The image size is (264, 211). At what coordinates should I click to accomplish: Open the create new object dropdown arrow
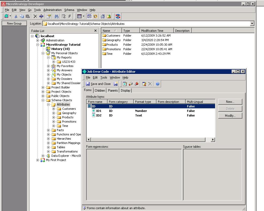click(10, 16)
